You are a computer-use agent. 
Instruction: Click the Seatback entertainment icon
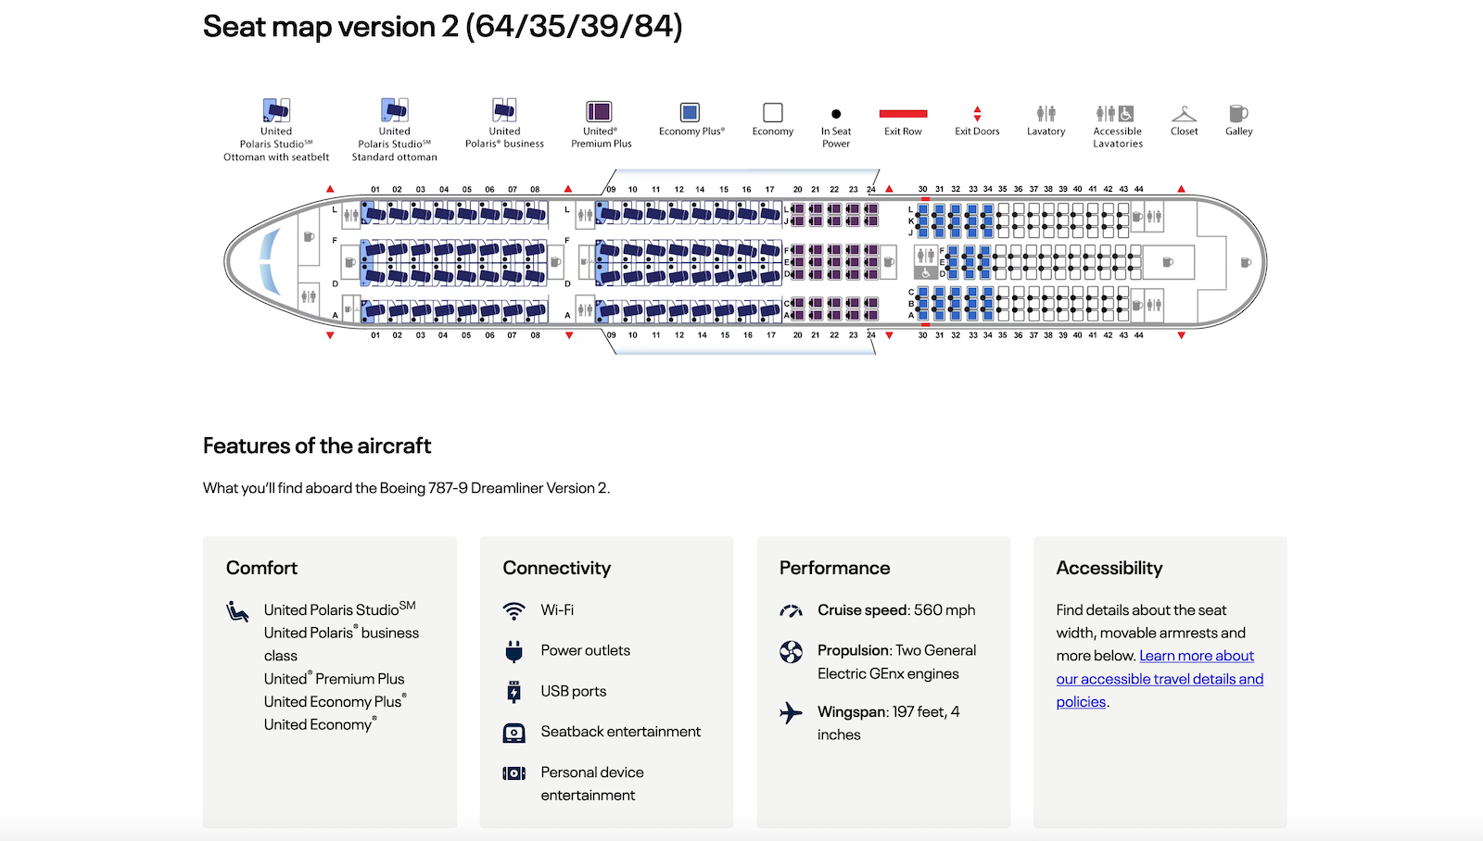coord(513,733)
